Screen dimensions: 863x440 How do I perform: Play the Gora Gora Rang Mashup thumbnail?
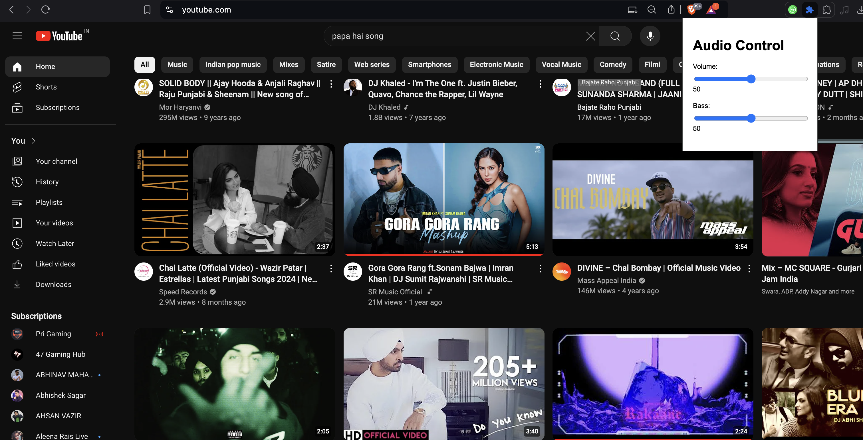click(x=444, y=200)
